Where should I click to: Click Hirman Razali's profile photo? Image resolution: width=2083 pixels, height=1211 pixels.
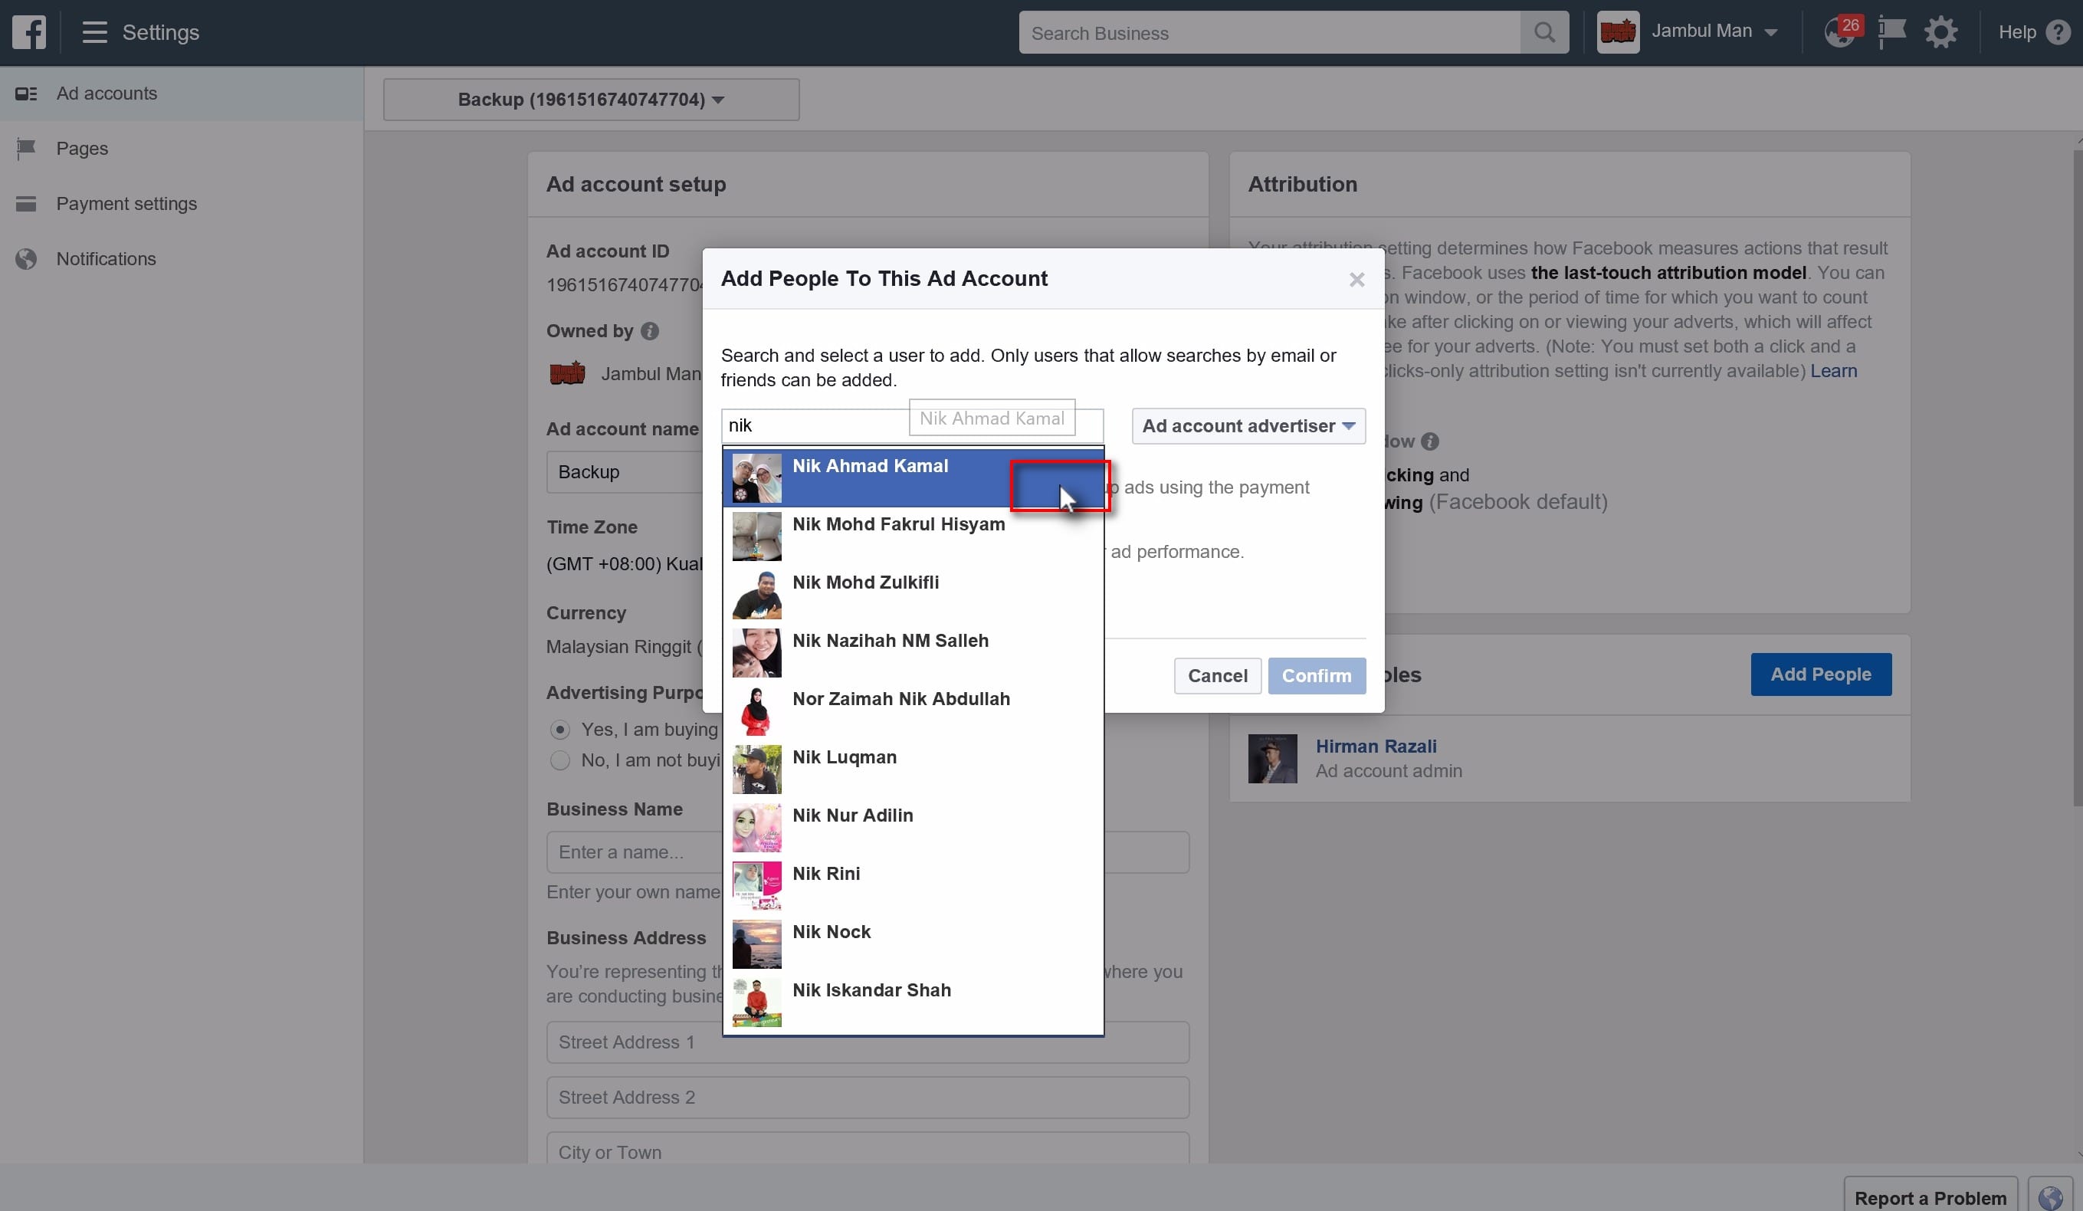click(x=1272, y=758)
